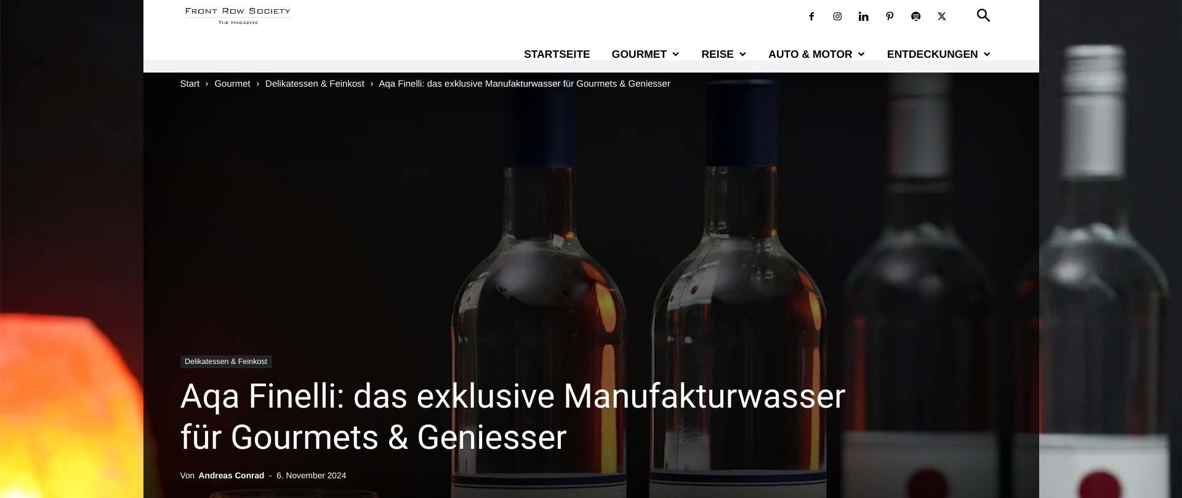Screen dimensions: 1182x498
Task: Click the Aqa Finelli article headline
Action: 513,417
